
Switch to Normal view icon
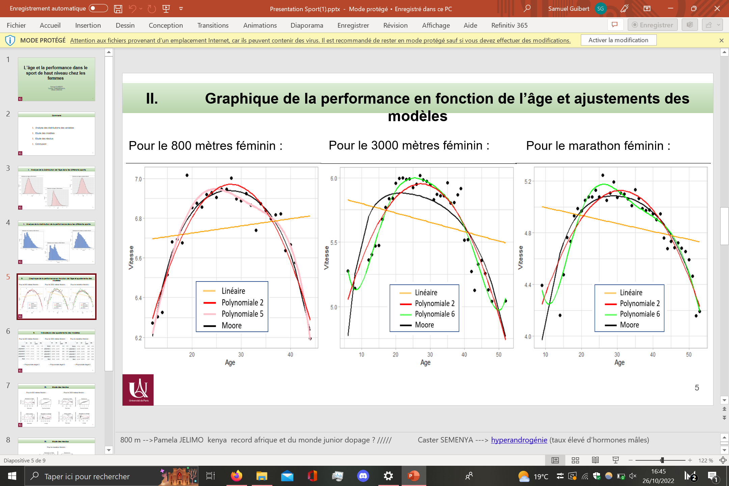coord(555,460)
